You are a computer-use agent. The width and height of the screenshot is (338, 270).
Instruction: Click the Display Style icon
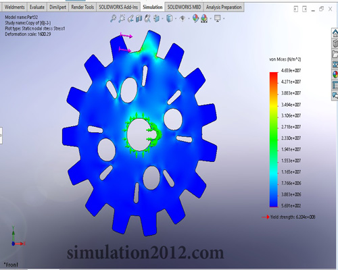[169, 18]
